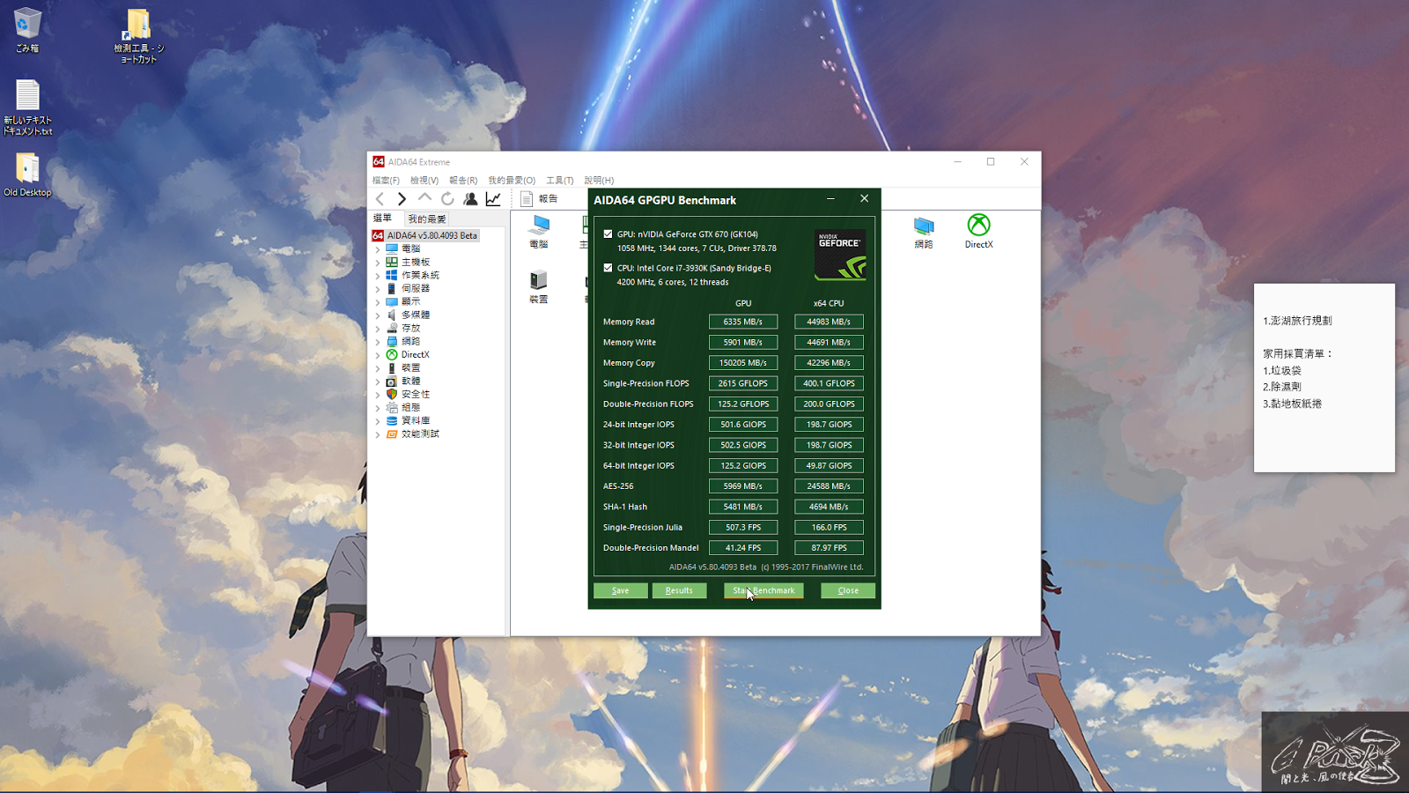Viewport: 1409px width, 793px height.
Task: Open the 我的最愛(O) Favorites menu
Action: click(512, 181)
